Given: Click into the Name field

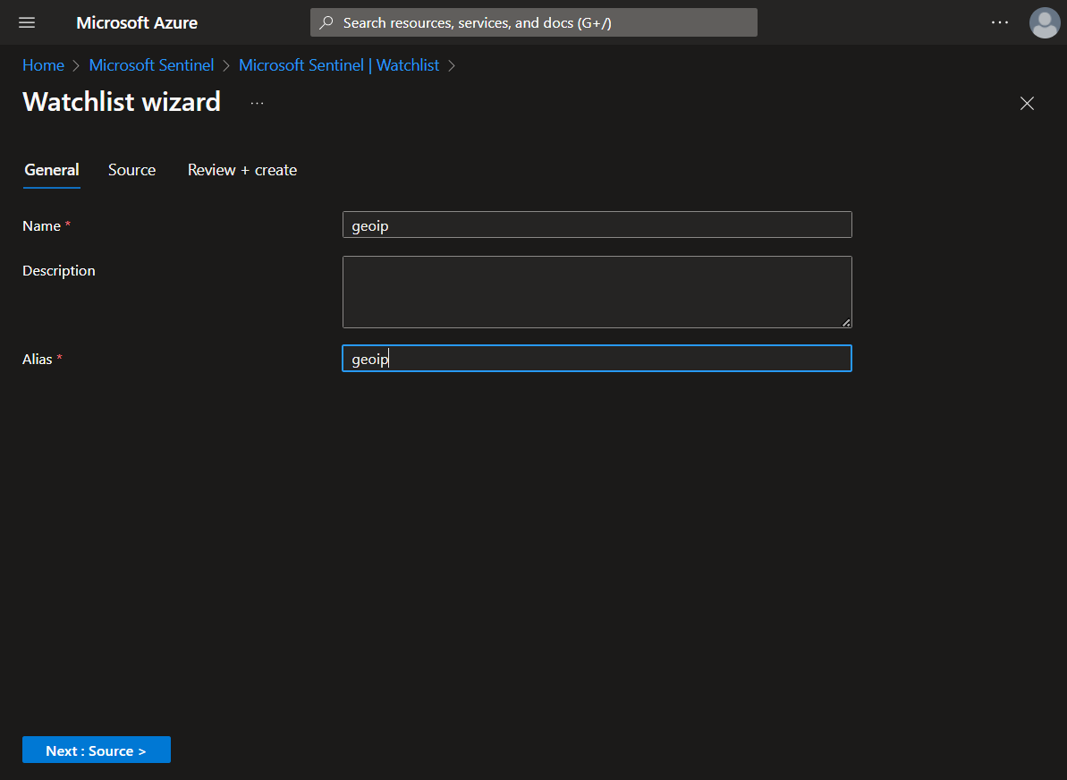Looking at the screenshot, I should click(x=597, y=225).
